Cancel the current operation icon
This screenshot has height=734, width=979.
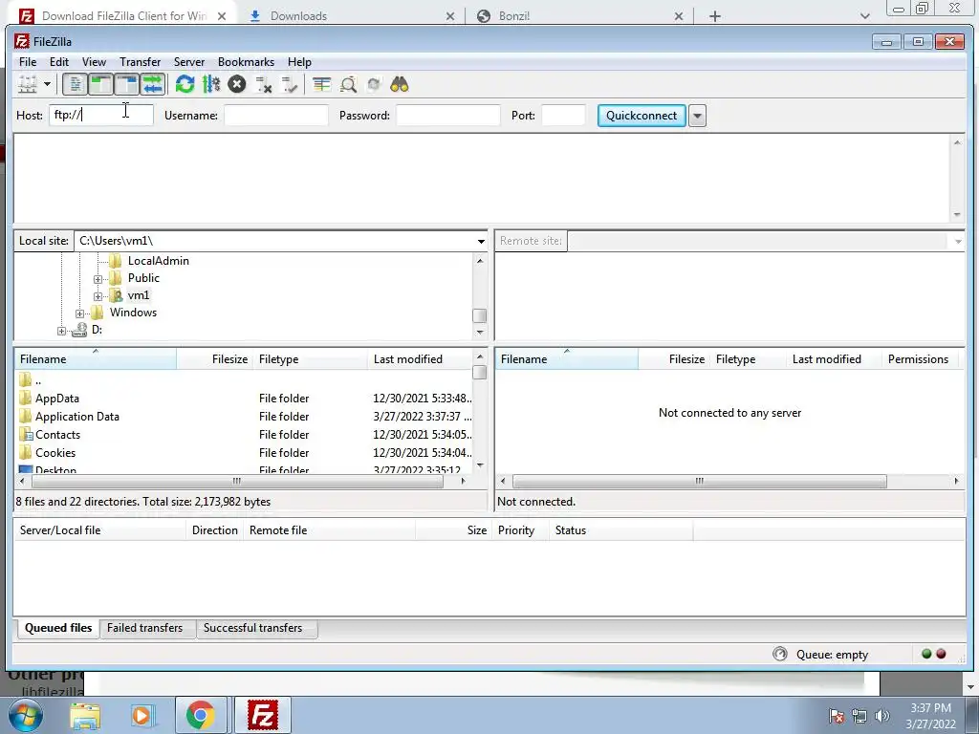pos(237,84)
